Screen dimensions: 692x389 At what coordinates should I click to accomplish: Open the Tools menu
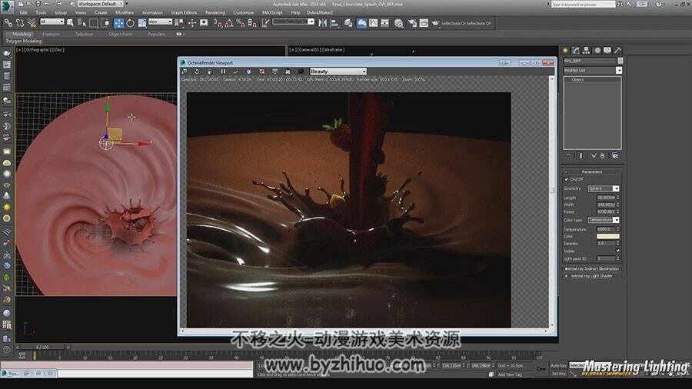coord(41,13)
